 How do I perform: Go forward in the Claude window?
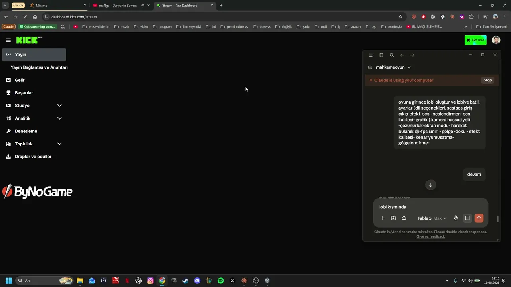point(412,55)
